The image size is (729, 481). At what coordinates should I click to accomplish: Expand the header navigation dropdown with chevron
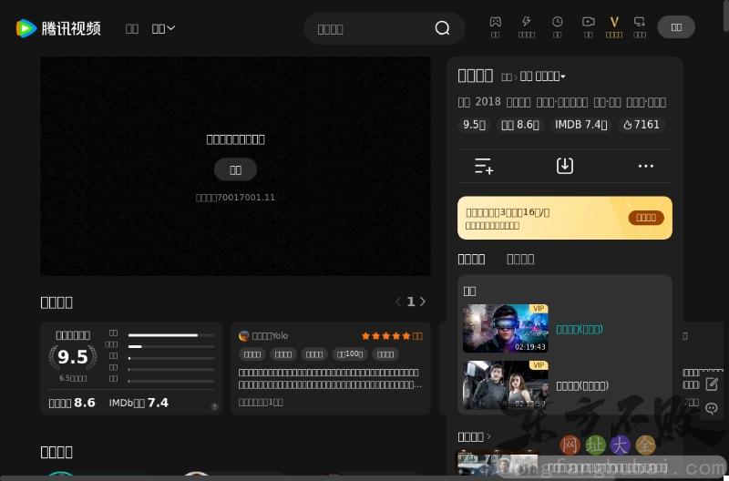coord(164,28)
